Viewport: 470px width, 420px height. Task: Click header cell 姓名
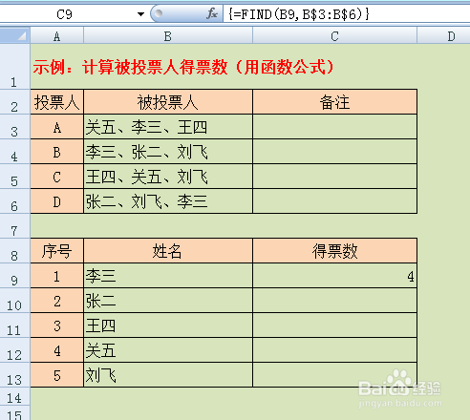168,250
